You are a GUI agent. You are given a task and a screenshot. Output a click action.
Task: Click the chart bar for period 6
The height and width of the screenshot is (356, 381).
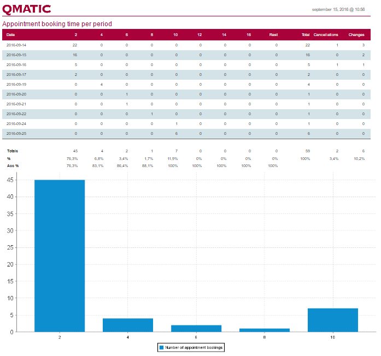(x=196, y=328)
